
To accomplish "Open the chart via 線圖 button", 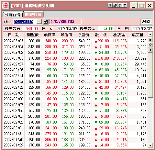I will (x=146, y=22).
